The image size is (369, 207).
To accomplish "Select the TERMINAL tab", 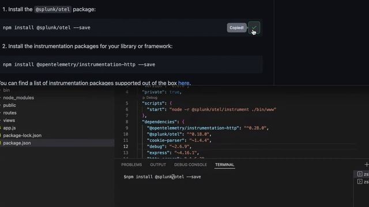I will coord(224,165).
